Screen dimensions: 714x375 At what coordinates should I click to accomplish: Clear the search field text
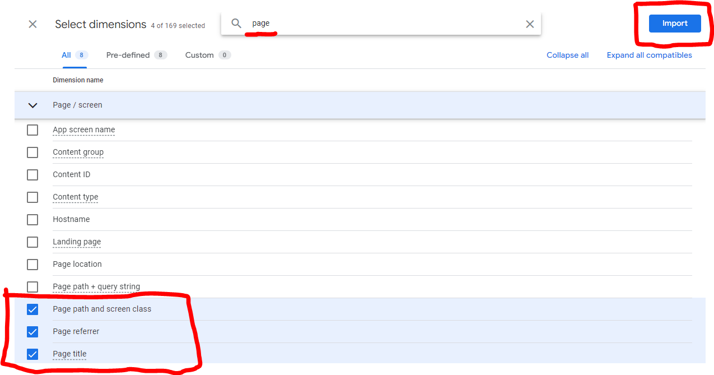530,24
